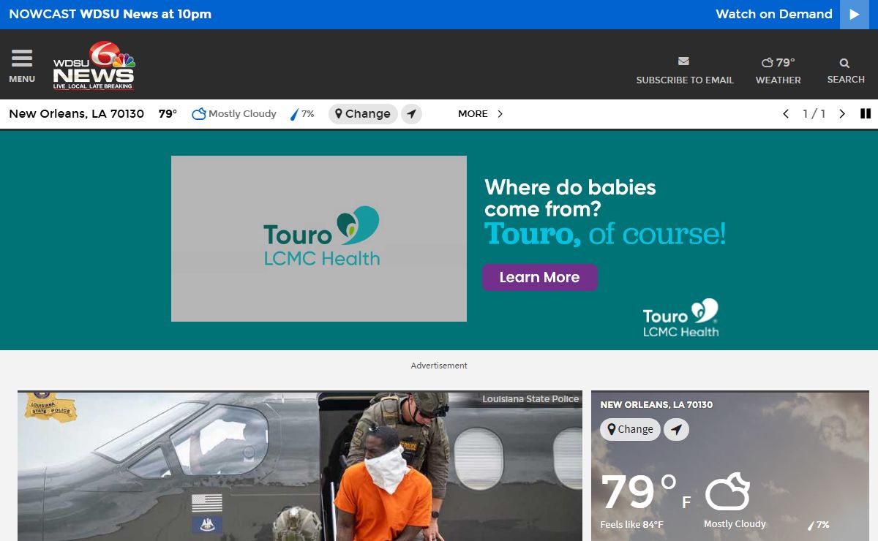Play the Watch on Demand video button

click(855, 15)
